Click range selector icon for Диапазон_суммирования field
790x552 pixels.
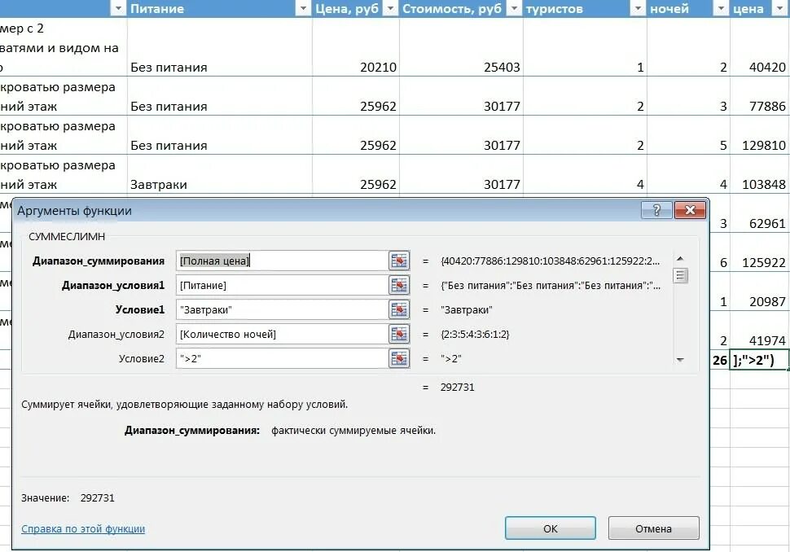click(398, 261)
